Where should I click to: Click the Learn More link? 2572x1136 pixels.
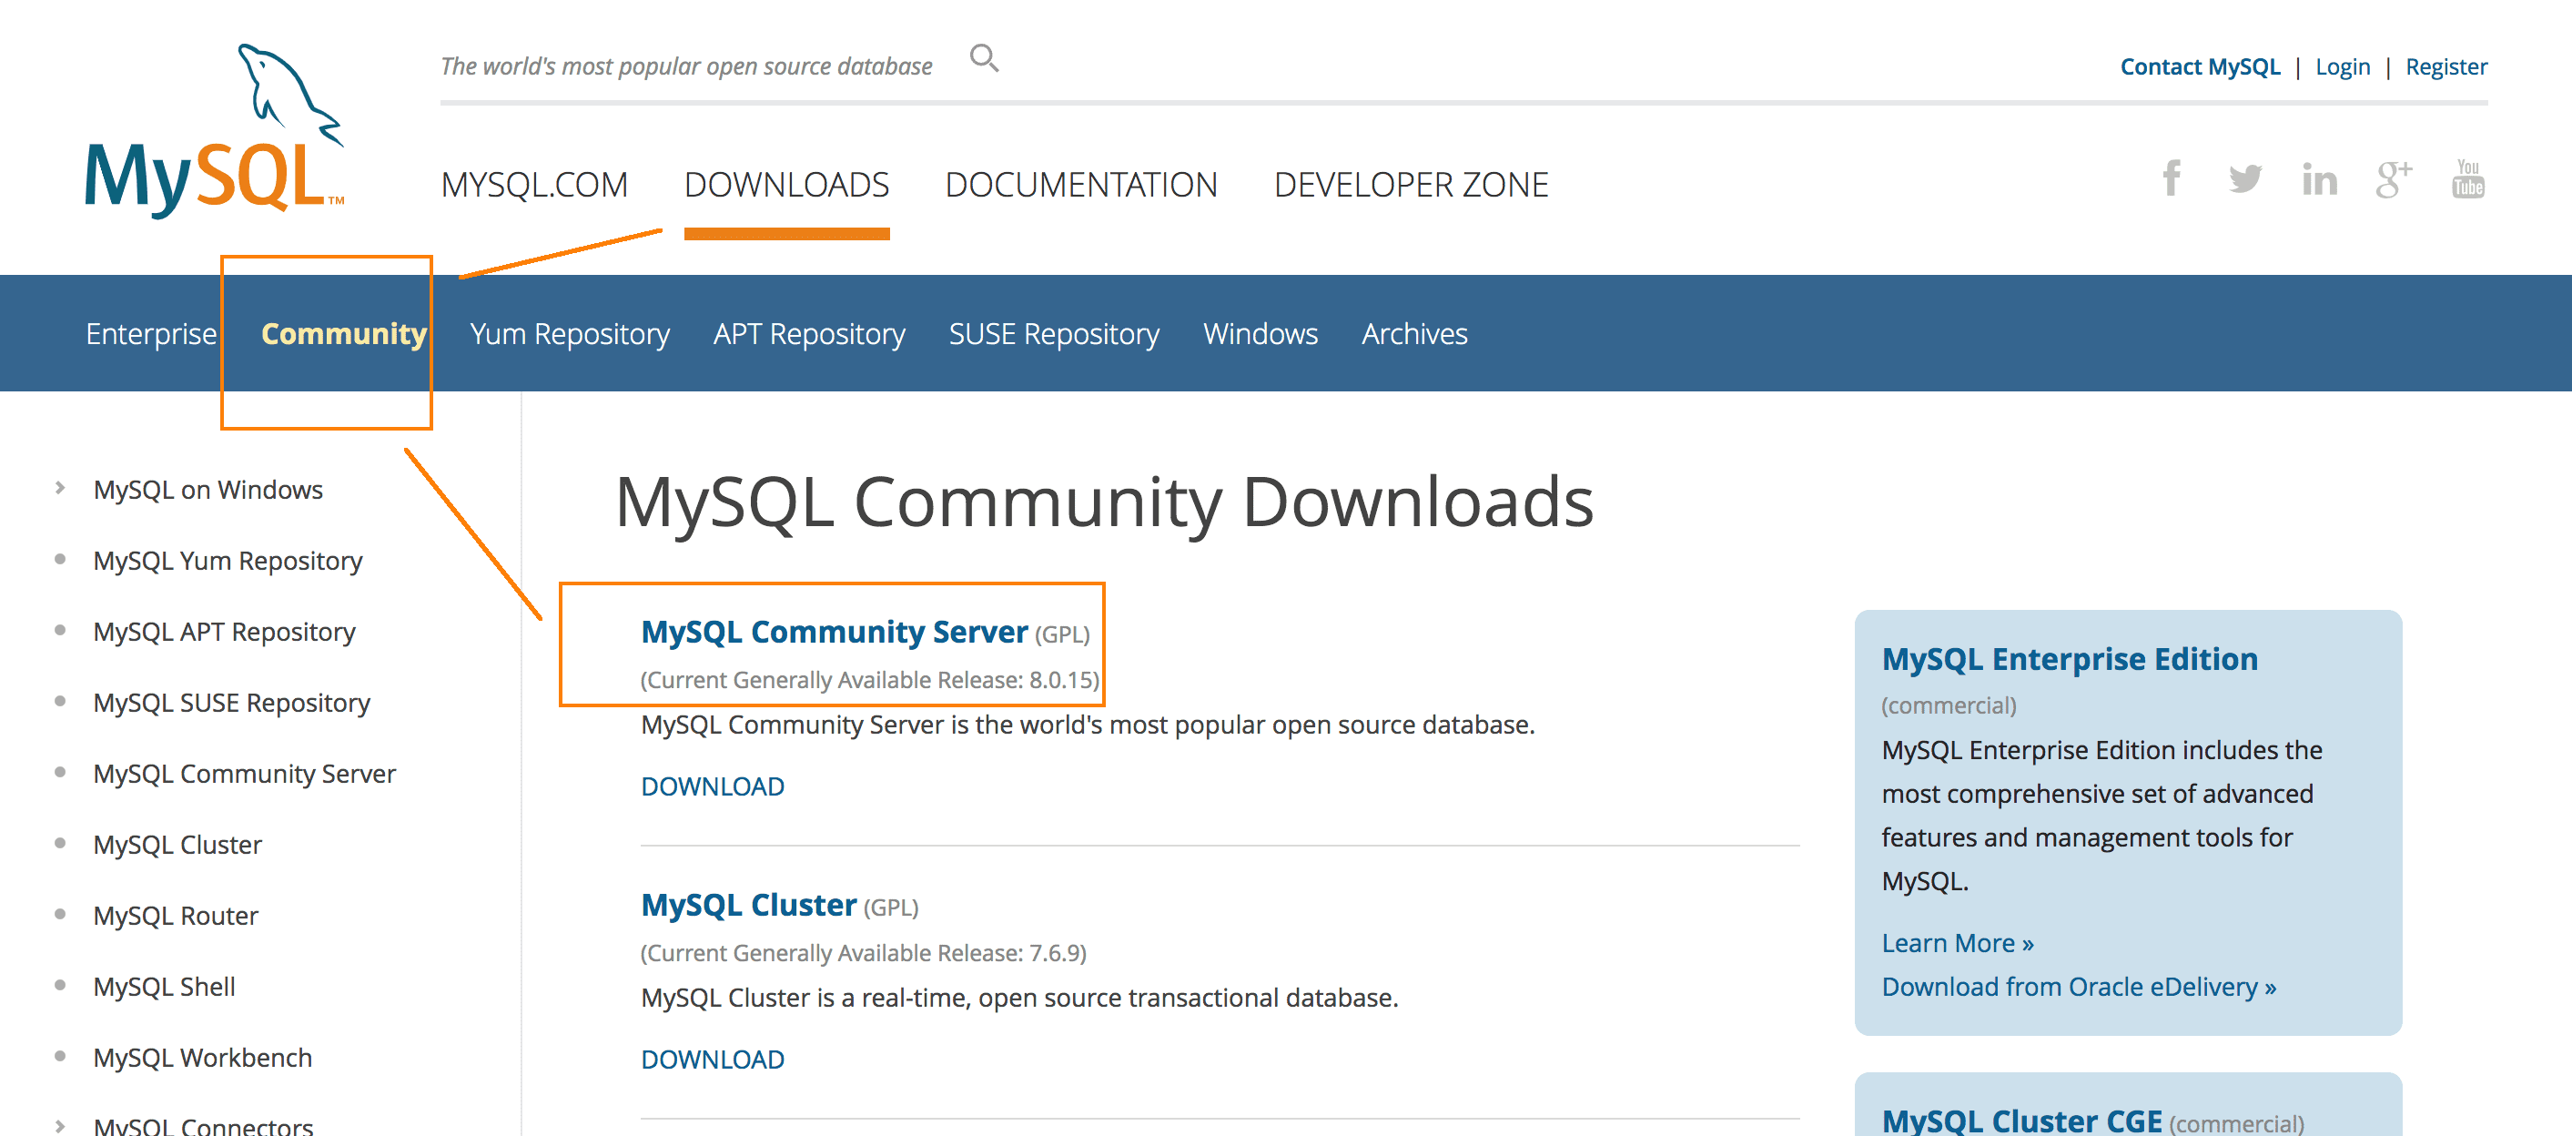pos(1957,943)
